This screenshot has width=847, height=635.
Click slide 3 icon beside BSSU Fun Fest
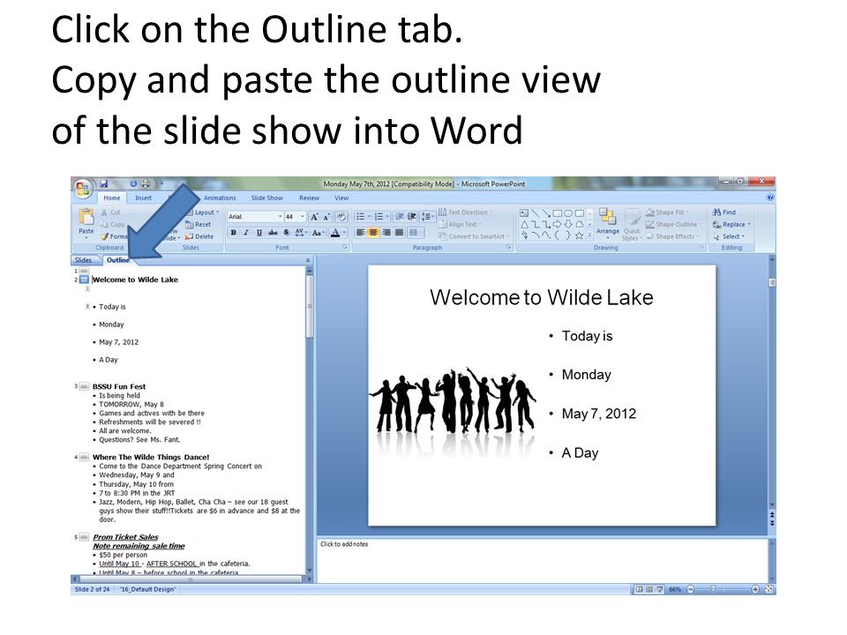(x=84, y=386)
